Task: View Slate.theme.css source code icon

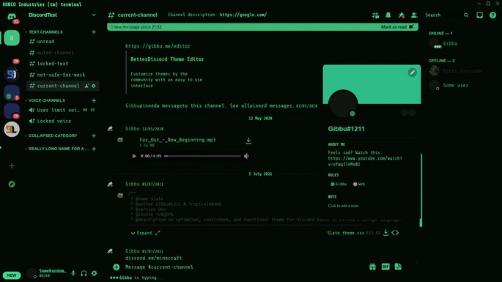Action: click(x=395, y=233)
